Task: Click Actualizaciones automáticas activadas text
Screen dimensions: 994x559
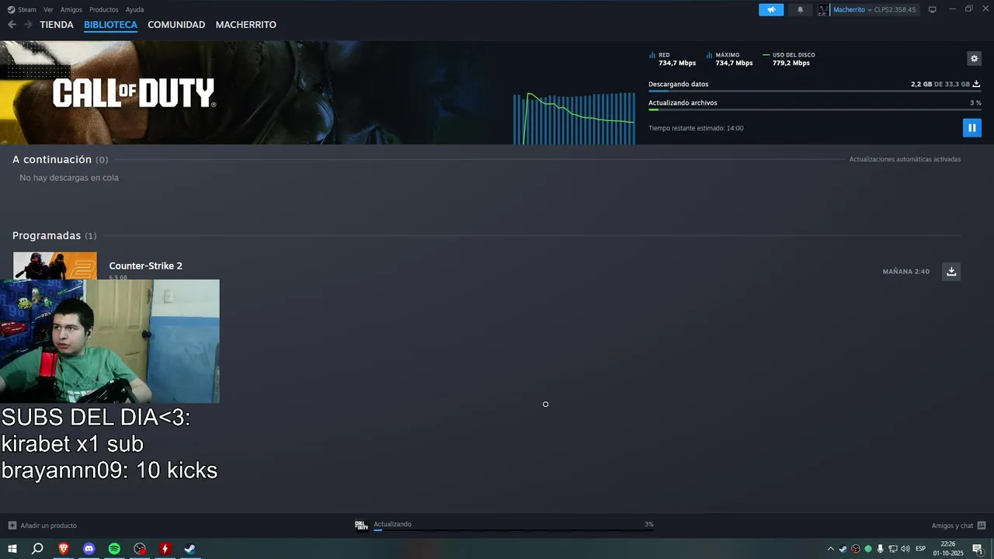Action: (905, 159)
